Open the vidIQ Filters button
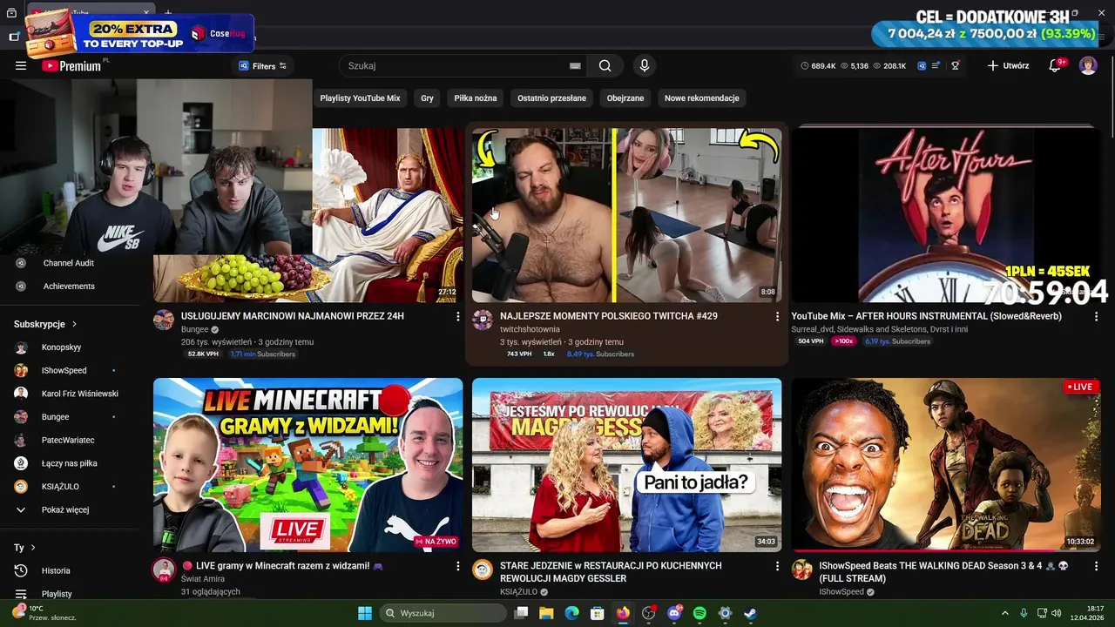Image resolution: width=1115 pixels, height=627 pixels. click(262, 66)
